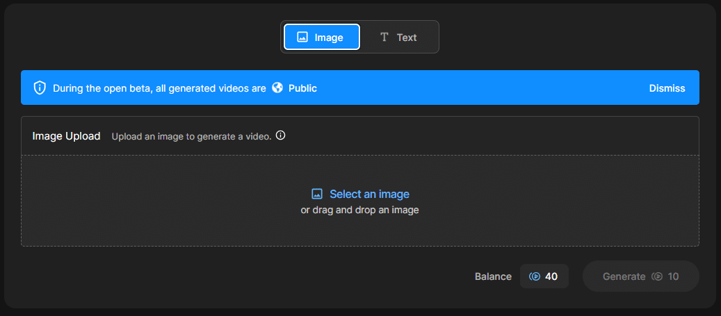Switch to the Text tab

coord(398,38)
